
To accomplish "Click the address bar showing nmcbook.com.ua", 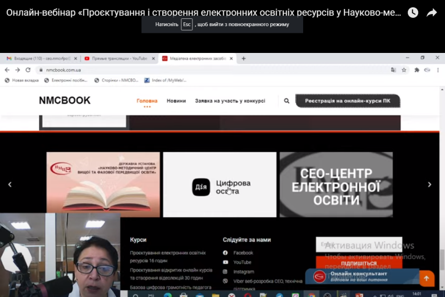I will [x=213, y=70].
